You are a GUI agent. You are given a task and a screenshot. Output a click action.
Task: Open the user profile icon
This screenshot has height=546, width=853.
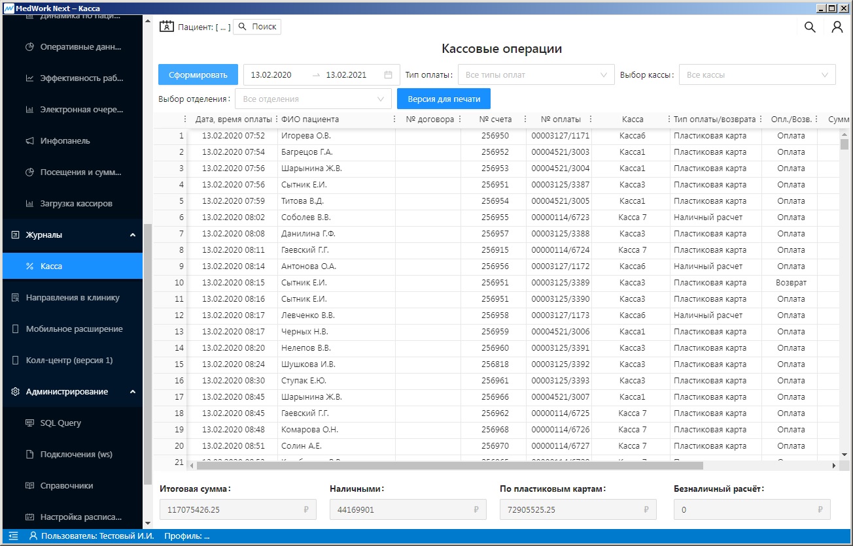point(837,27)
